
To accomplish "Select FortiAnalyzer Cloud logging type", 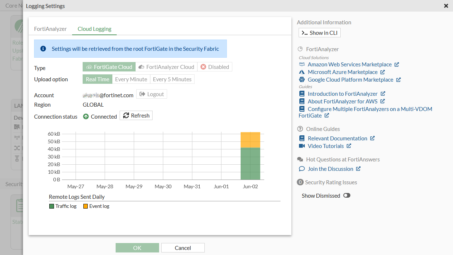I will click(166, 67).
